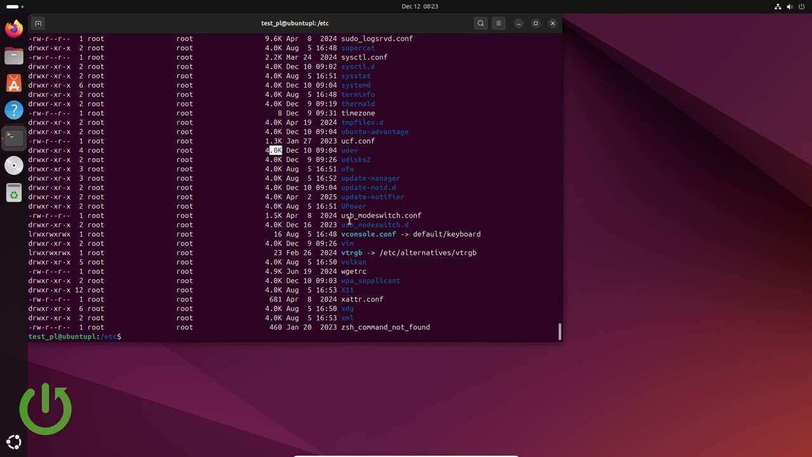Screen dimensions: 812x457
Task: Click the systemd directory name
Action: (356, 85)
